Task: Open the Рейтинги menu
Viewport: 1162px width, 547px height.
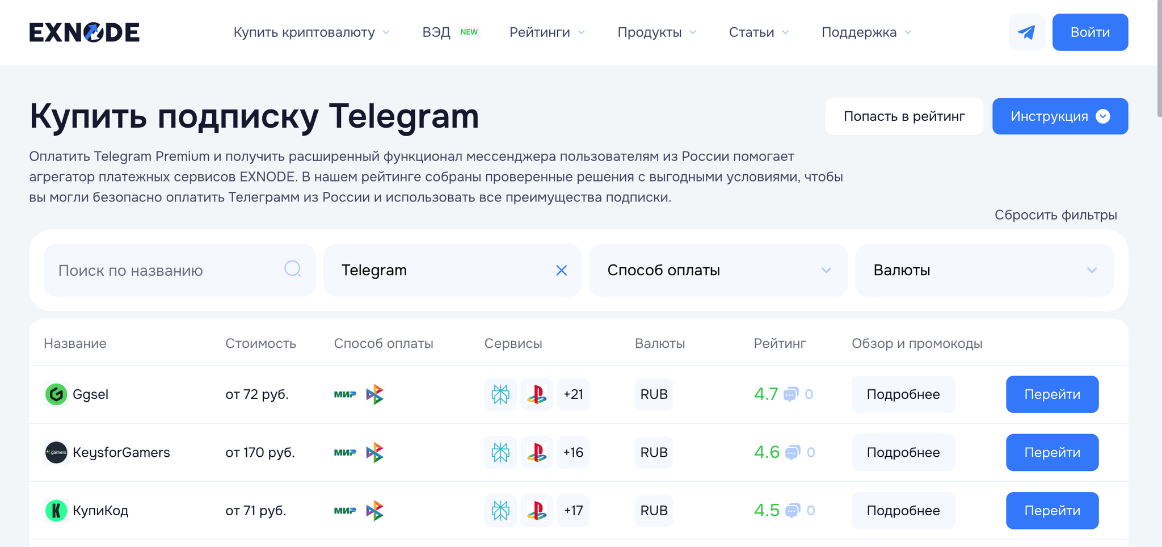Action: tap(546, 32)
